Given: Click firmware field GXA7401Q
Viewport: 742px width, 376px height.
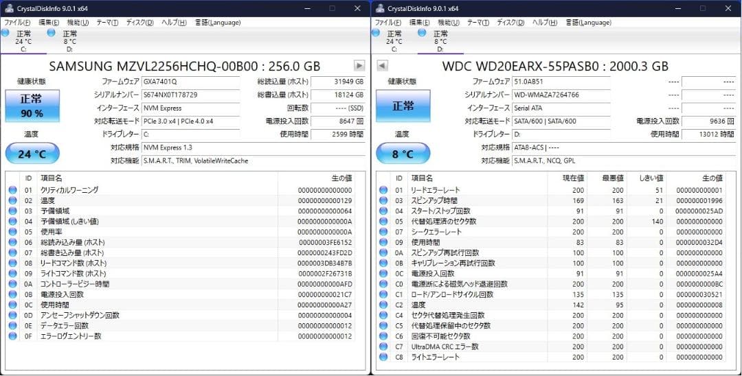Looking at the screenshot, I should point(190,81).
